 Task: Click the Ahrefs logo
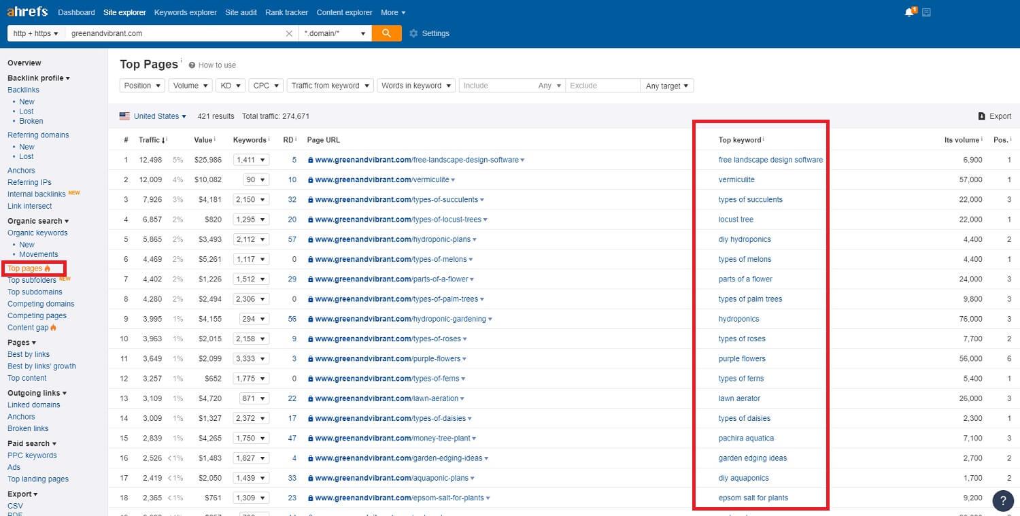28,12
